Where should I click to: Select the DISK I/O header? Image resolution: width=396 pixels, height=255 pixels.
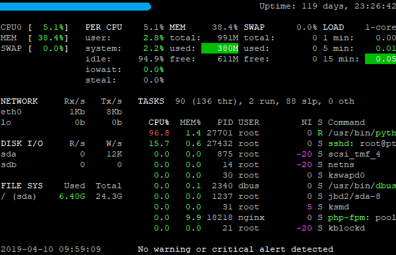point(22,143)
